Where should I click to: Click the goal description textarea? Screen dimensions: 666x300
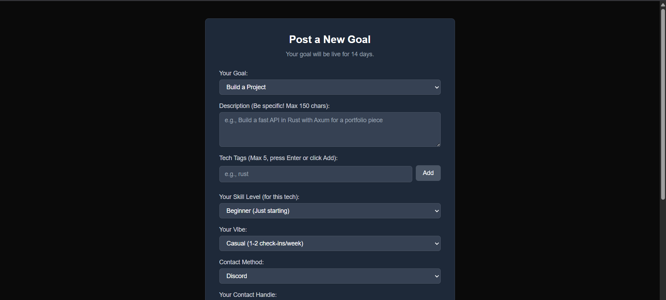coord(330,130)
